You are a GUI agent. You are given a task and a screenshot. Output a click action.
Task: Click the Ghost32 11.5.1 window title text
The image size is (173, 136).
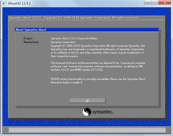(19, 3)
